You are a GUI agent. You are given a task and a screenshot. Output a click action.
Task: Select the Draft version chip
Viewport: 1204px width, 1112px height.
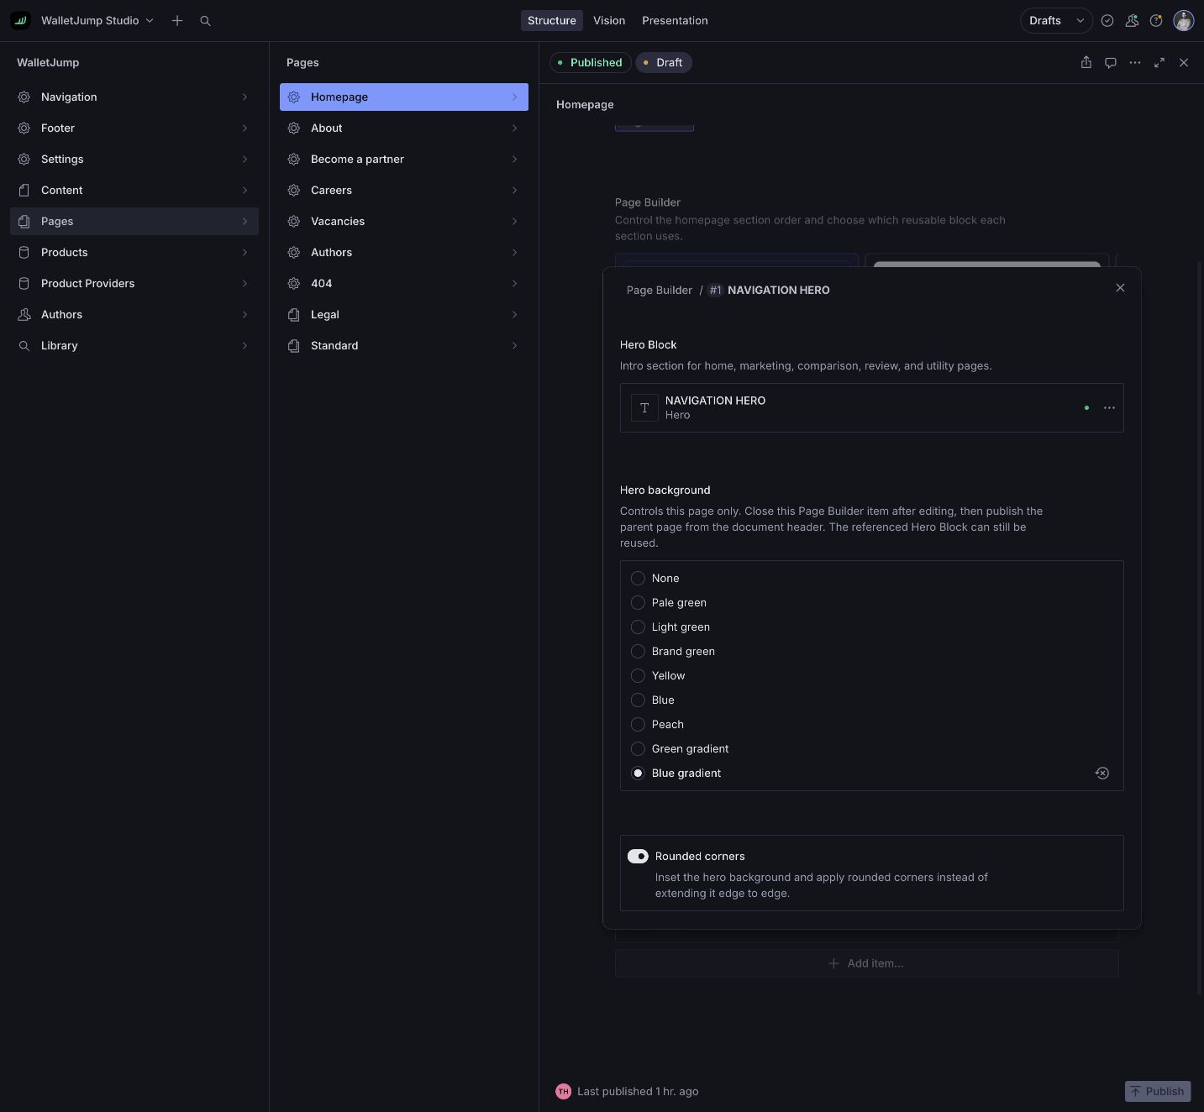point(664,62)
